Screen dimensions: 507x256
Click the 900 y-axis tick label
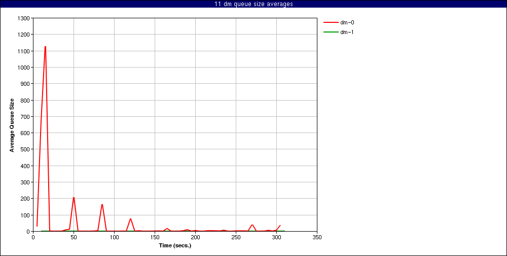tap(26, 84)
